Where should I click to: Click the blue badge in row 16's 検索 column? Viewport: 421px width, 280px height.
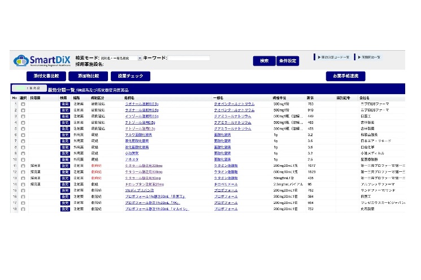click(x=65, y=197)
